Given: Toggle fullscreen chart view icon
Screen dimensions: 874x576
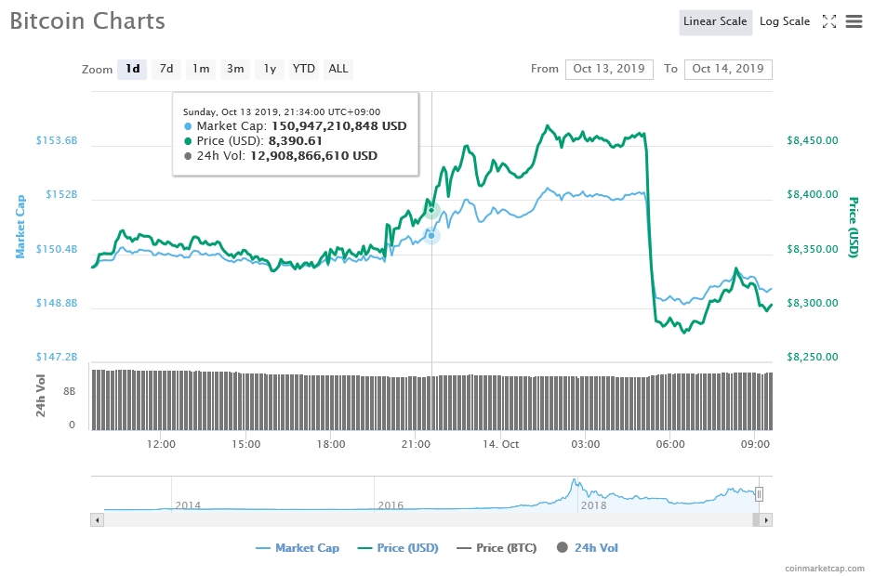Looking at the screenshot, I should pos(829,21).
